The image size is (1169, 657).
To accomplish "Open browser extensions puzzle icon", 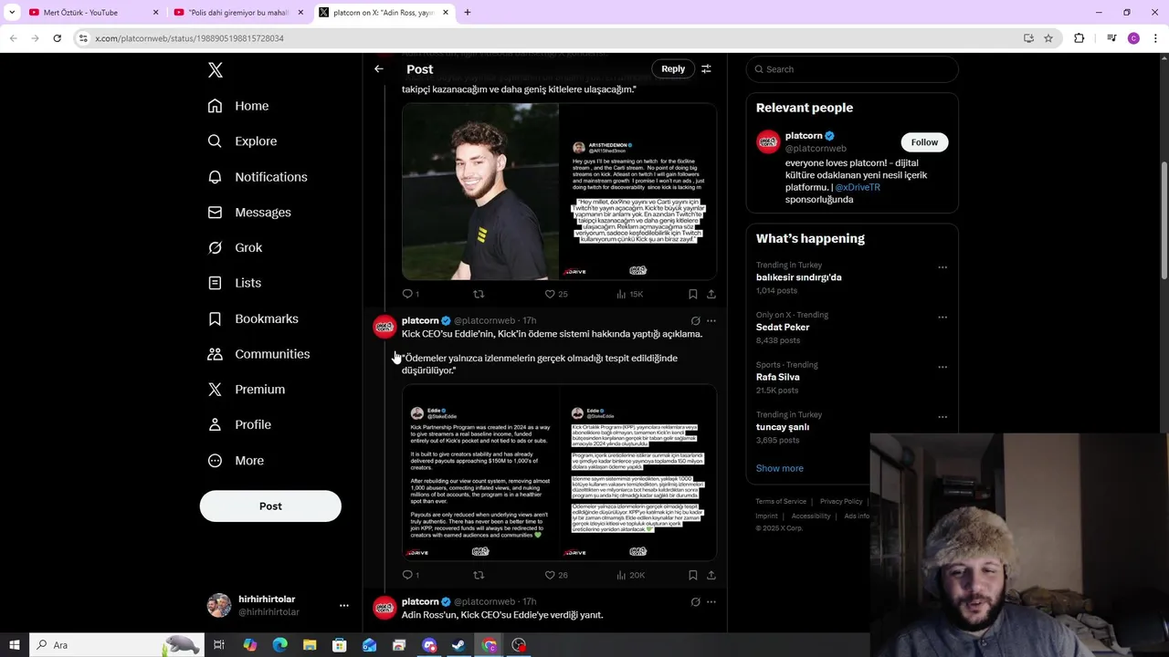I will 1079,38.
